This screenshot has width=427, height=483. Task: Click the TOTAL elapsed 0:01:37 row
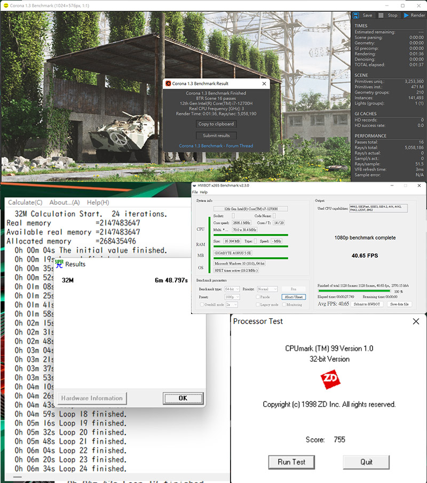(389, 65)
